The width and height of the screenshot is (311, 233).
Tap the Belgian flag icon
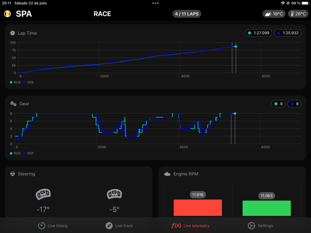pyautogui.click(x=8, y=14)
